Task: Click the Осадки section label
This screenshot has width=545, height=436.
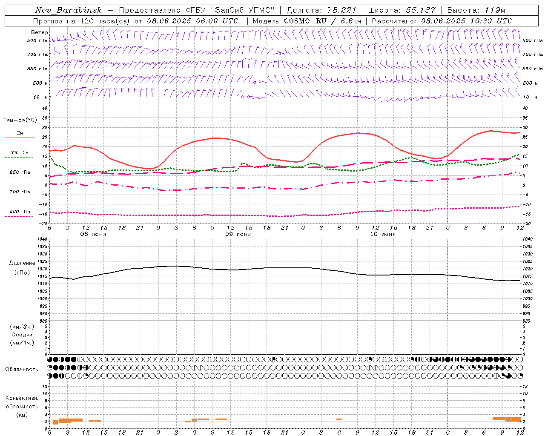Action: 22,335
